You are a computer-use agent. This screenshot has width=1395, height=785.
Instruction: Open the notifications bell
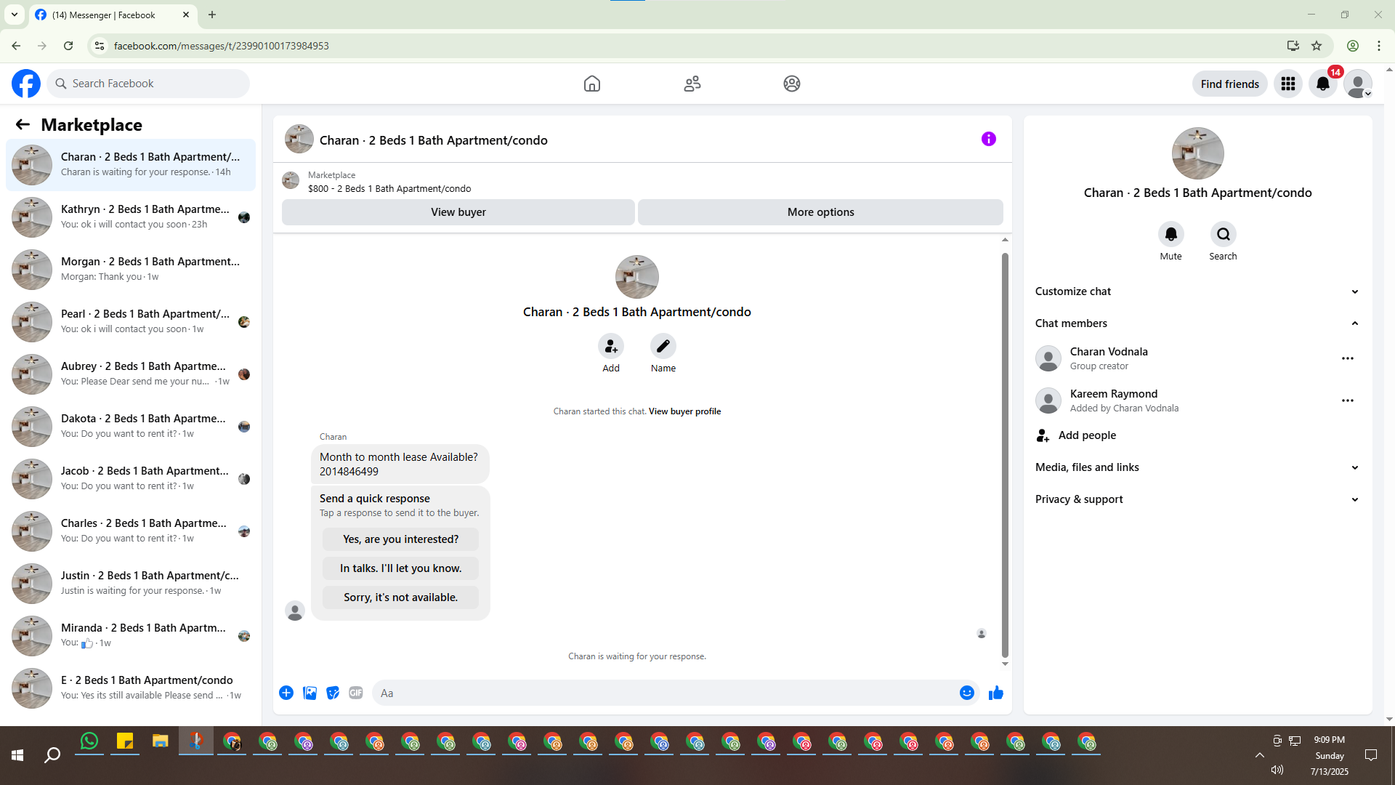tap(1322, 84)
